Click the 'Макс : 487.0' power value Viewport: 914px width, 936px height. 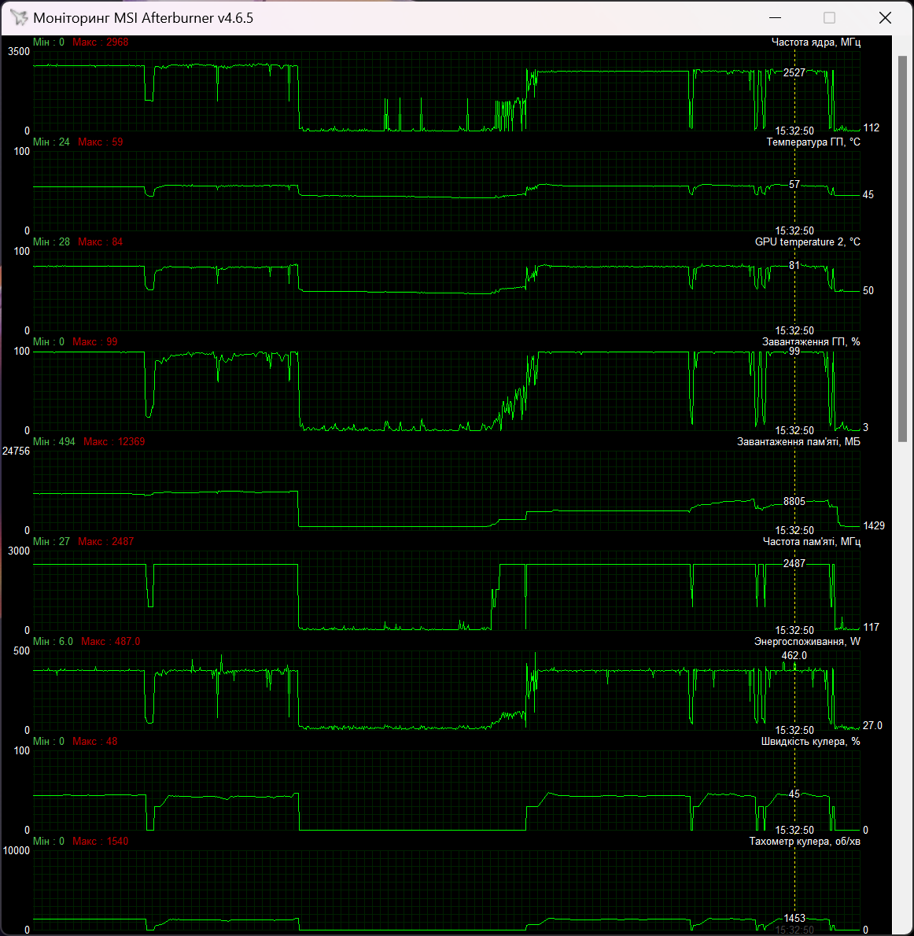pos(110,641)
